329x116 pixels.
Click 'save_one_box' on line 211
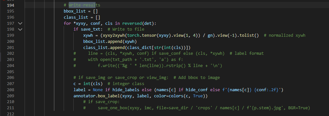point(112,108)
